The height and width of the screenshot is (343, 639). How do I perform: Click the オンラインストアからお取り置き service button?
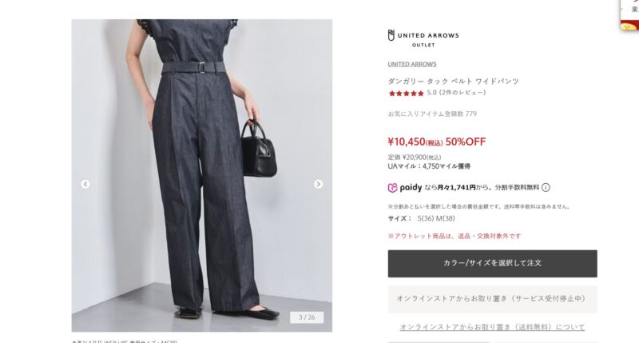(492, 299)
